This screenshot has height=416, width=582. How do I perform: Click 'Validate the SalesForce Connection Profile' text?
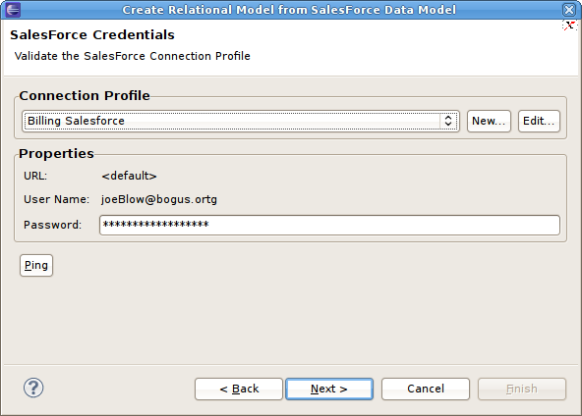click(132, 56)
